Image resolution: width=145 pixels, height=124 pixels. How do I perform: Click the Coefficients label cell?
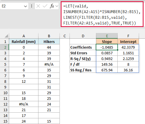[83, 47]
